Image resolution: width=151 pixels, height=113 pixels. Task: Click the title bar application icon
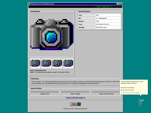pos(30,4)
